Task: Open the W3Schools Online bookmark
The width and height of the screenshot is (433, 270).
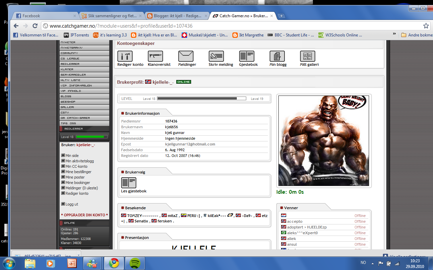Action: pos(340,35)
